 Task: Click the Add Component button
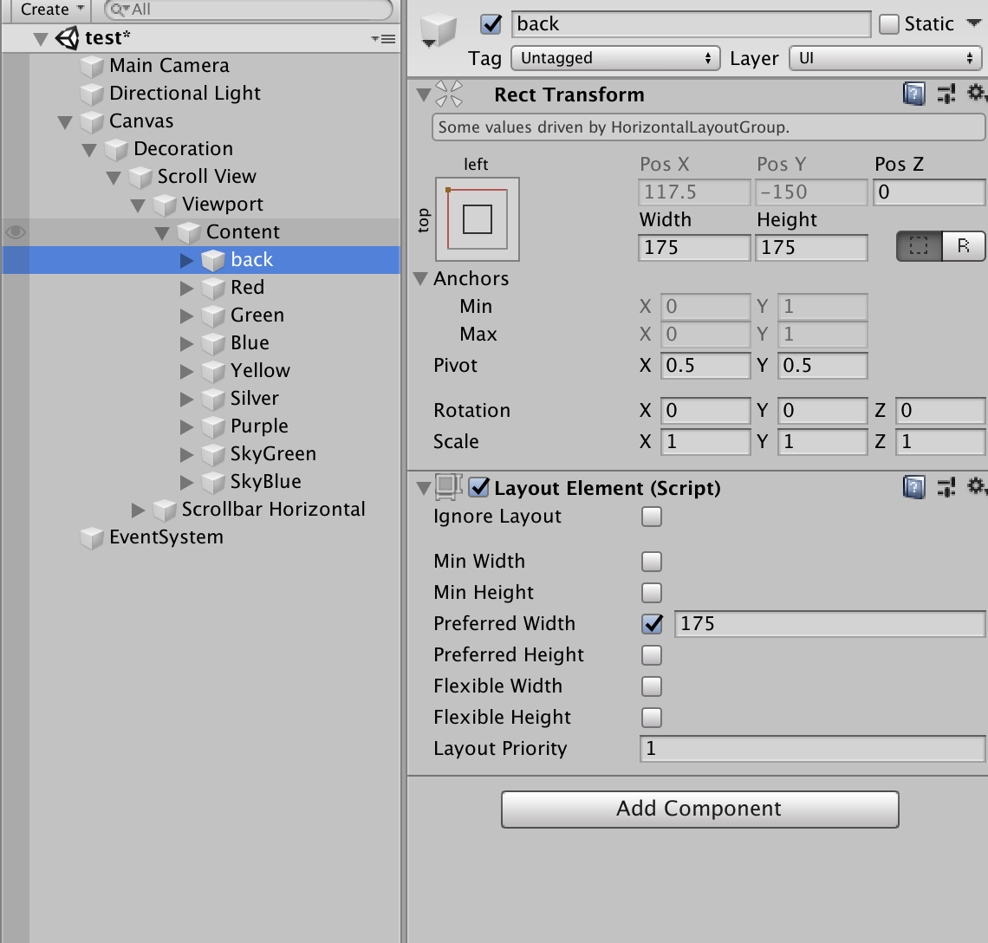pos(699,809)
